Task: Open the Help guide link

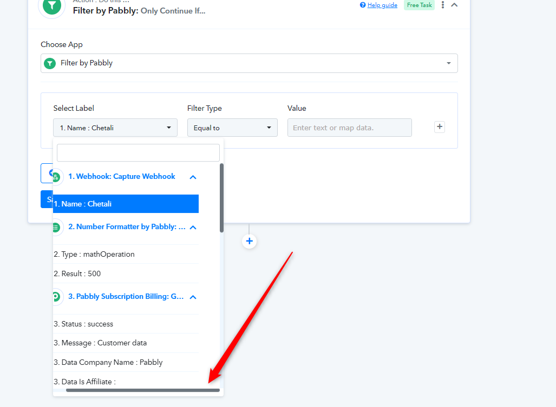Action: 382,5
